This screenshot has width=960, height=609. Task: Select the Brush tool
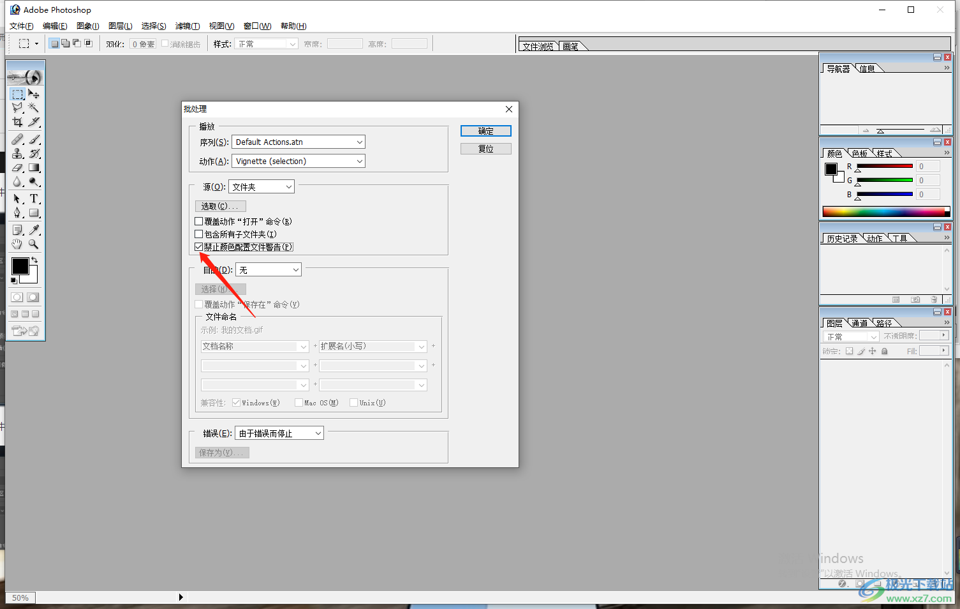(x=34, y=139)
